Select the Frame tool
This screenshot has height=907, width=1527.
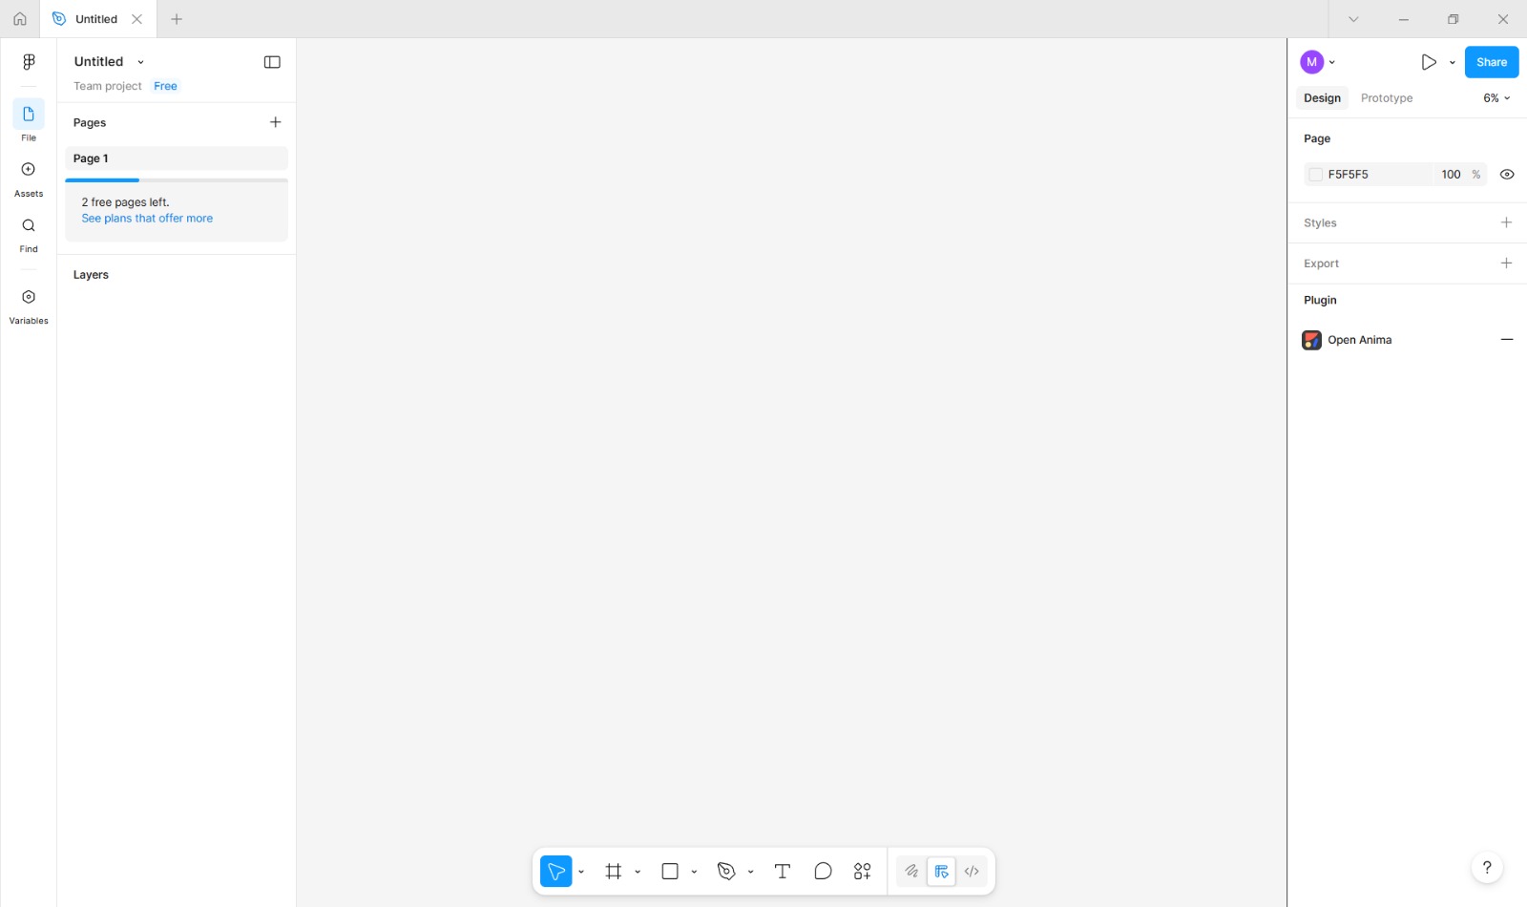coord(614,871)
